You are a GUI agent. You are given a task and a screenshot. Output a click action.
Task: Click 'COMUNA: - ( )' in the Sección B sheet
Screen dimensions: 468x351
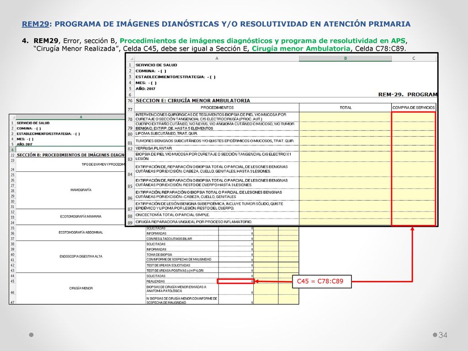pos(29,128)
